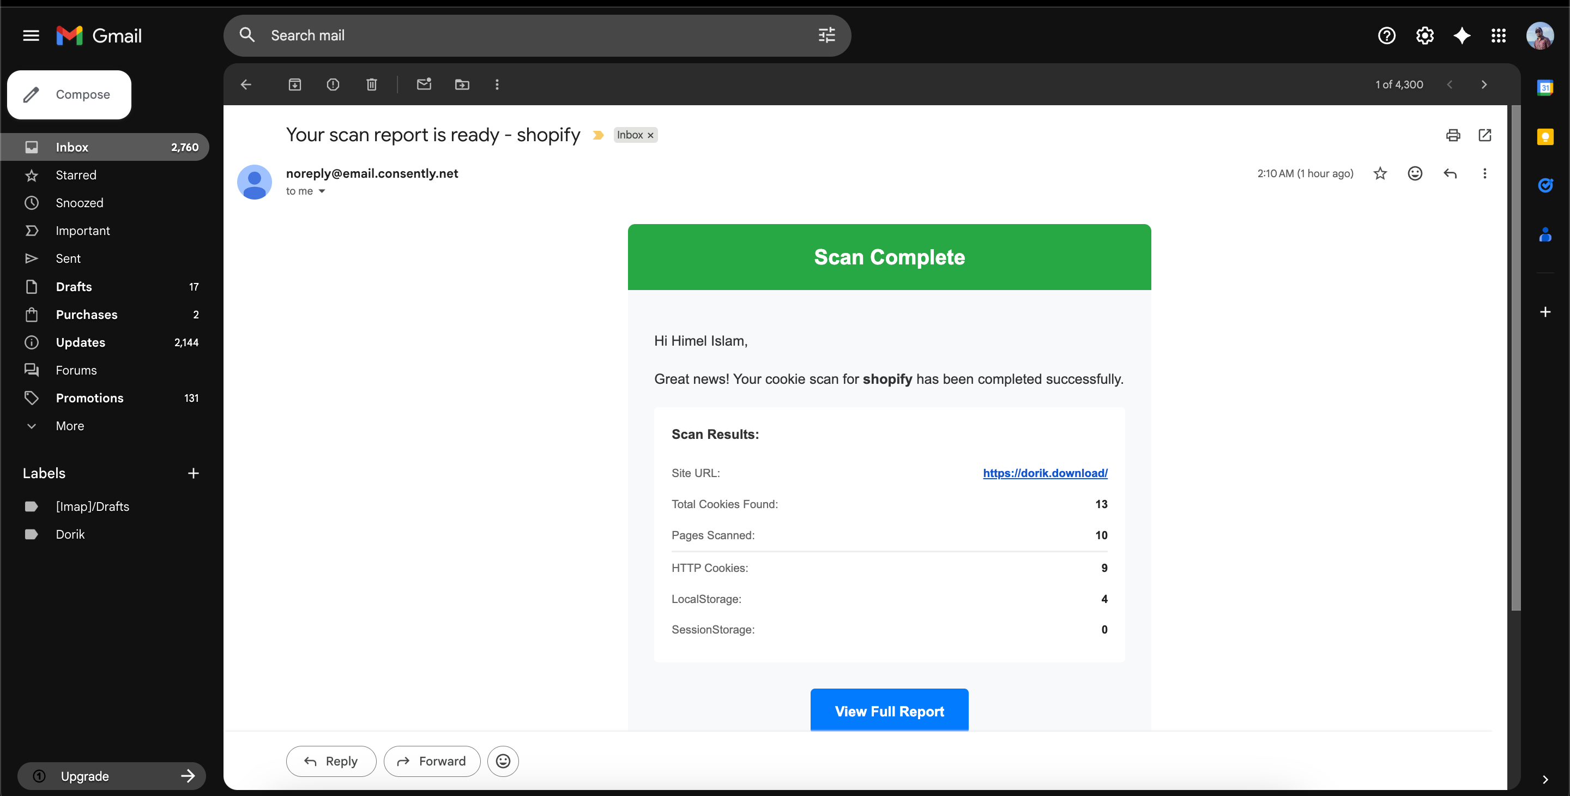Print the email with the printer icon
This screenshot has width=1570, height=796.
point(1453,135)
